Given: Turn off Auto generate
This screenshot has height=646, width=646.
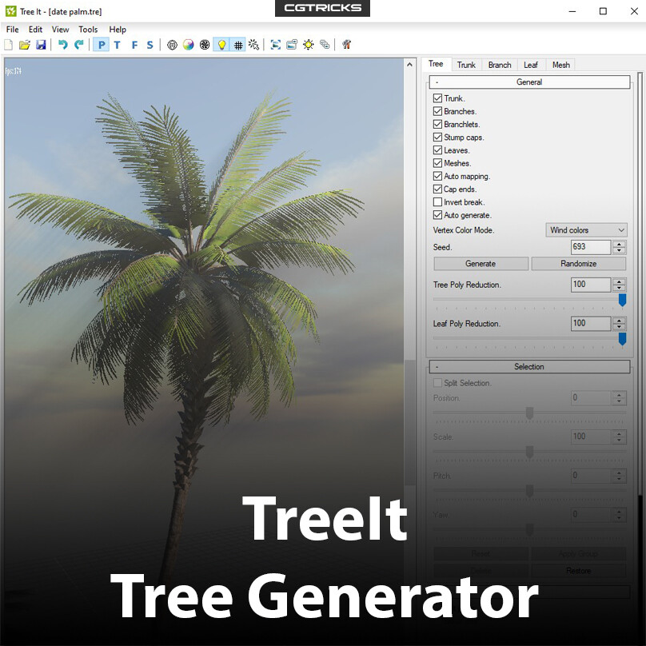Looking at the screenshot, I should (x=437, y=215).
